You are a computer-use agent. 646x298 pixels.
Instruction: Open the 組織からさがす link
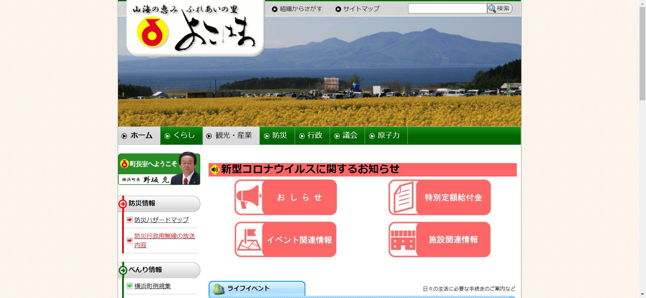click(297, 9)
